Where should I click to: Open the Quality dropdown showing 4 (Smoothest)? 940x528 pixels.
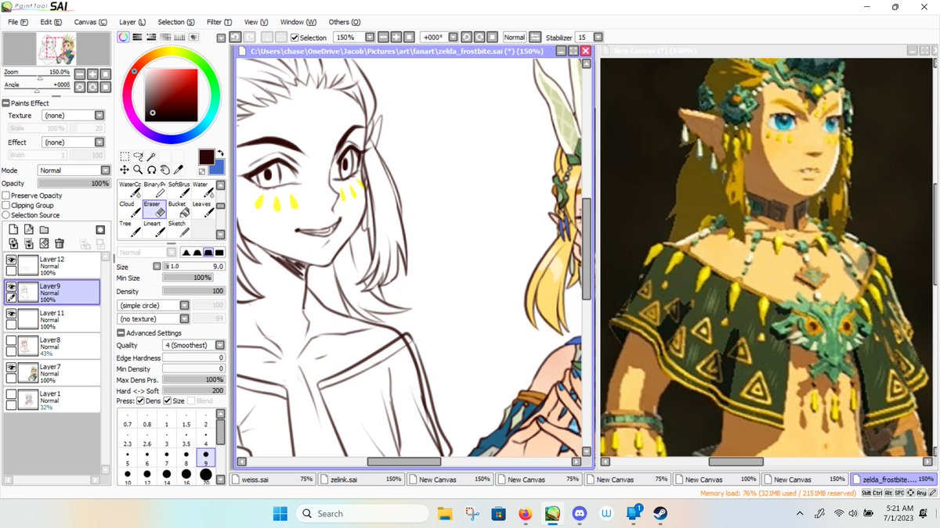[220, 345]
